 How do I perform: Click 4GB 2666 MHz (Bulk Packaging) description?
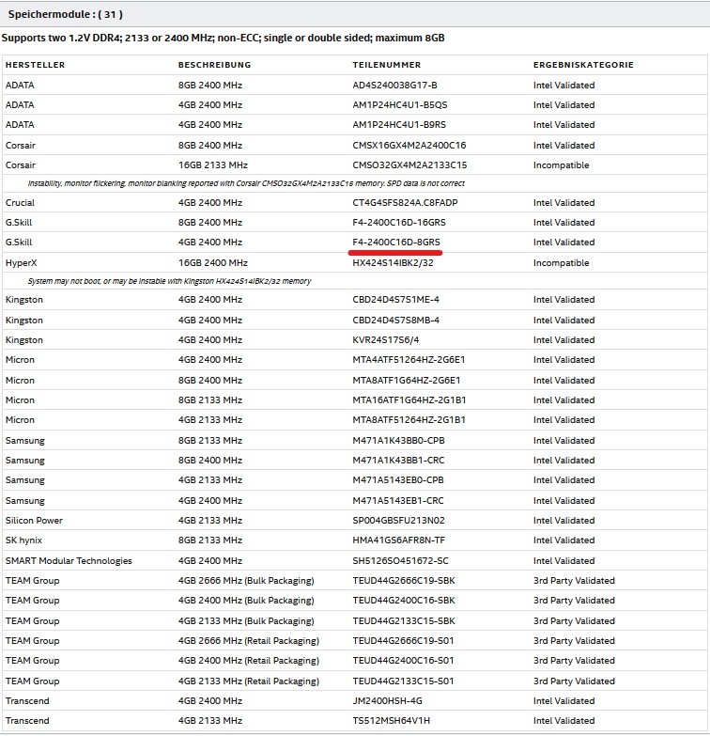coord(246,580)
